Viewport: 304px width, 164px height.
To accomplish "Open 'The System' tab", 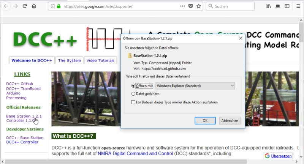I will point(70,60).
